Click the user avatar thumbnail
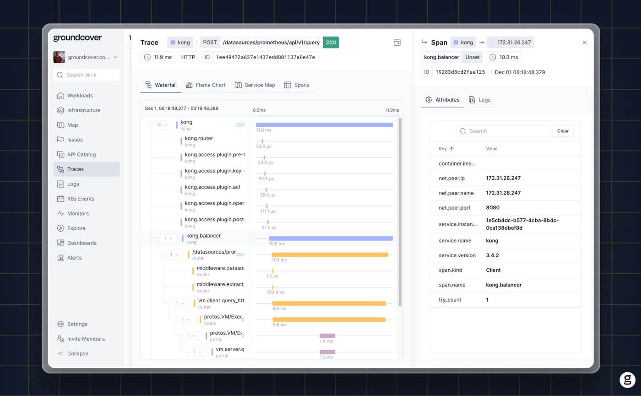Image resolution: width=641 pixels, height=396 pixels. coord(59,57)
